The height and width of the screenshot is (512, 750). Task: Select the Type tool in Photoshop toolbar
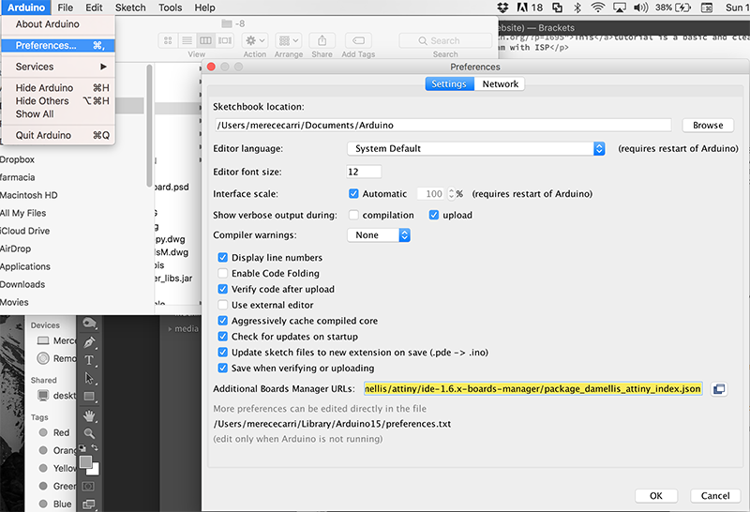(89, 360)
